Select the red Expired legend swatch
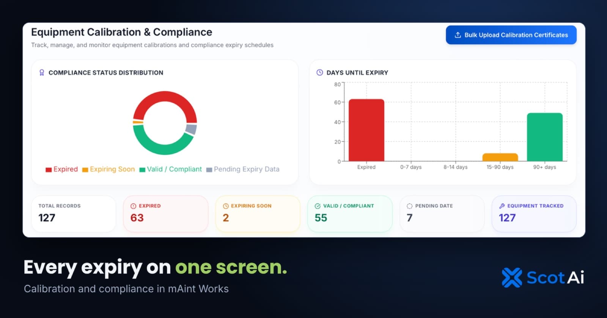Screen dimensions: 607x318 tap(49, 170)
